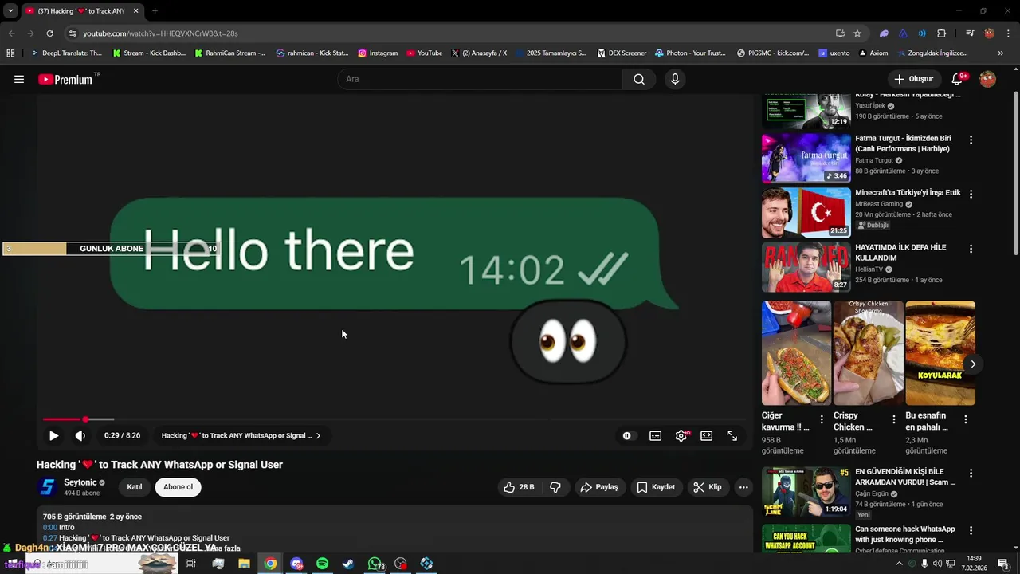Screen dimensions: 1020x574
Task: Open notifications bell
Action: pos(958,79)
